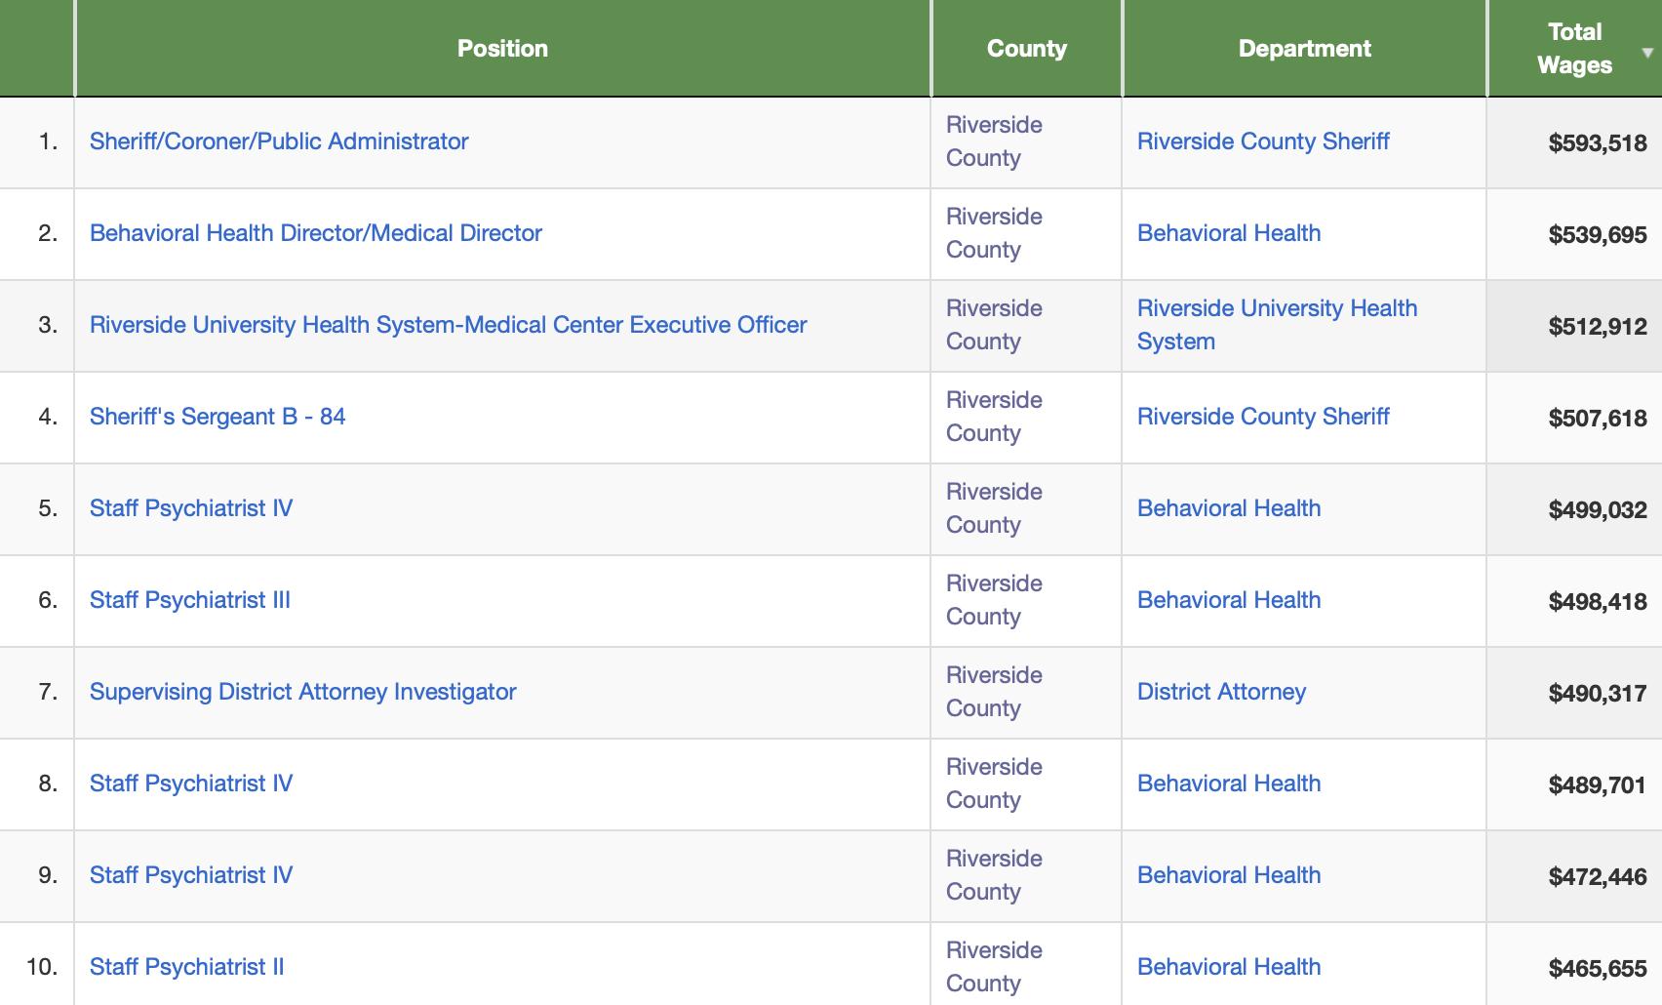Open Behavioral Health Director/Medical Director link
Viewport: 1662px width, 1005px height.
click(x=316, y=233)
